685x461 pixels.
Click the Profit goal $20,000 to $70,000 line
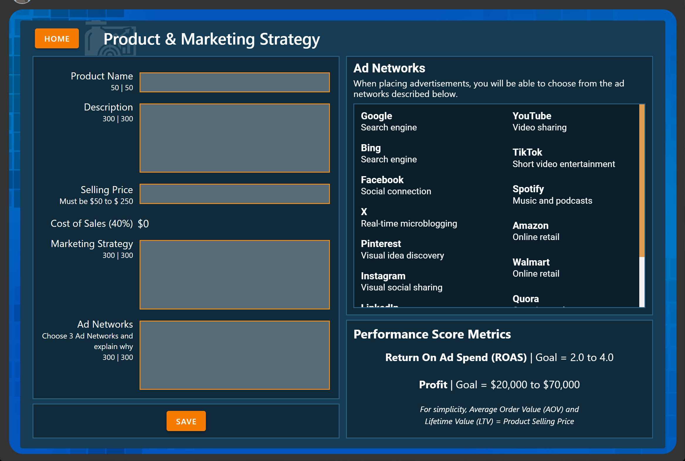coord(499,385)
